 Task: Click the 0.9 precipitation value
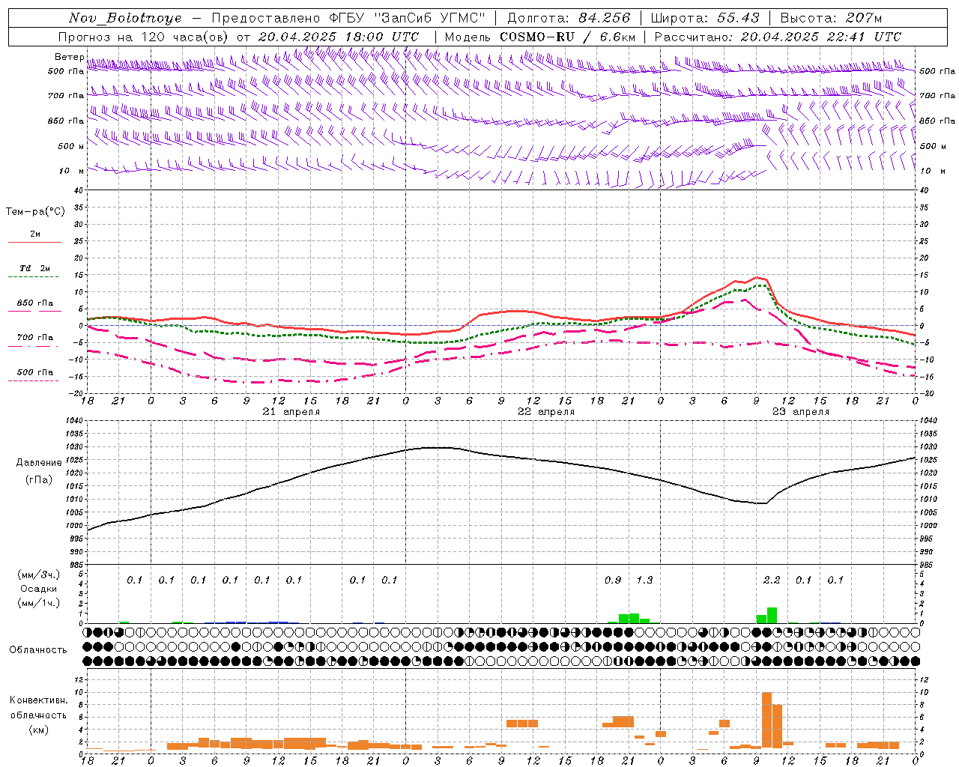coord(613,580)
